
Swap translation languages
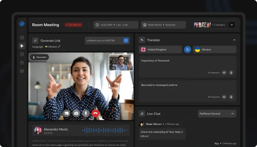[x=187, y=49]
